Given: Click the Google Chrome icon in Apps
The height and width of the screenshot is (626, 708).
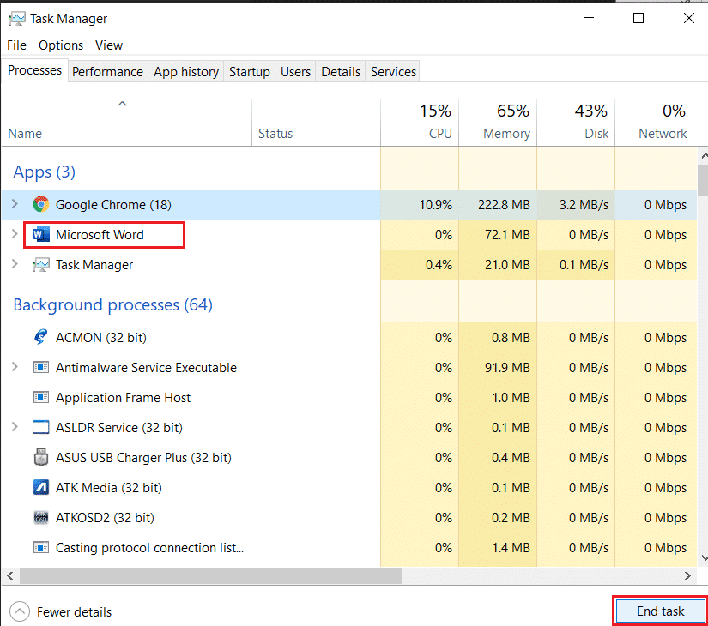Looking at the screenshot, I should pyautogui.click(x=40, y=204).
